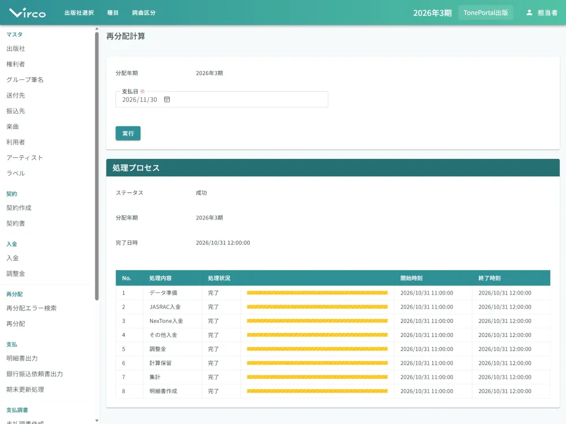566x424 pixels.
Task: Open グループ筆名 in the sidebar
Action: point(25,80)
